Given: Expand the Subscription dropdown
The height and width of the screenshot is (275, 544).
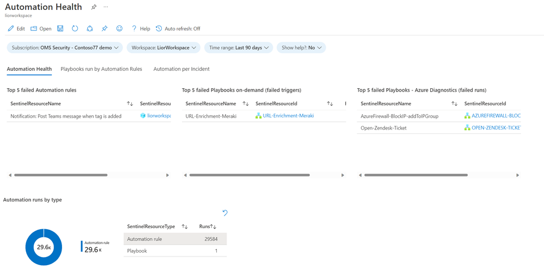Looking at the screenshot, I should 65,48.
